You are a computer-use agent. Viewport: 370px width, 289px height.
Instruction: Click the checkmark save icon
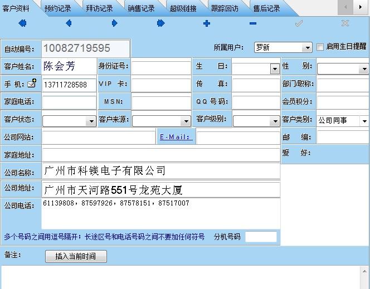tap(299, 23)
